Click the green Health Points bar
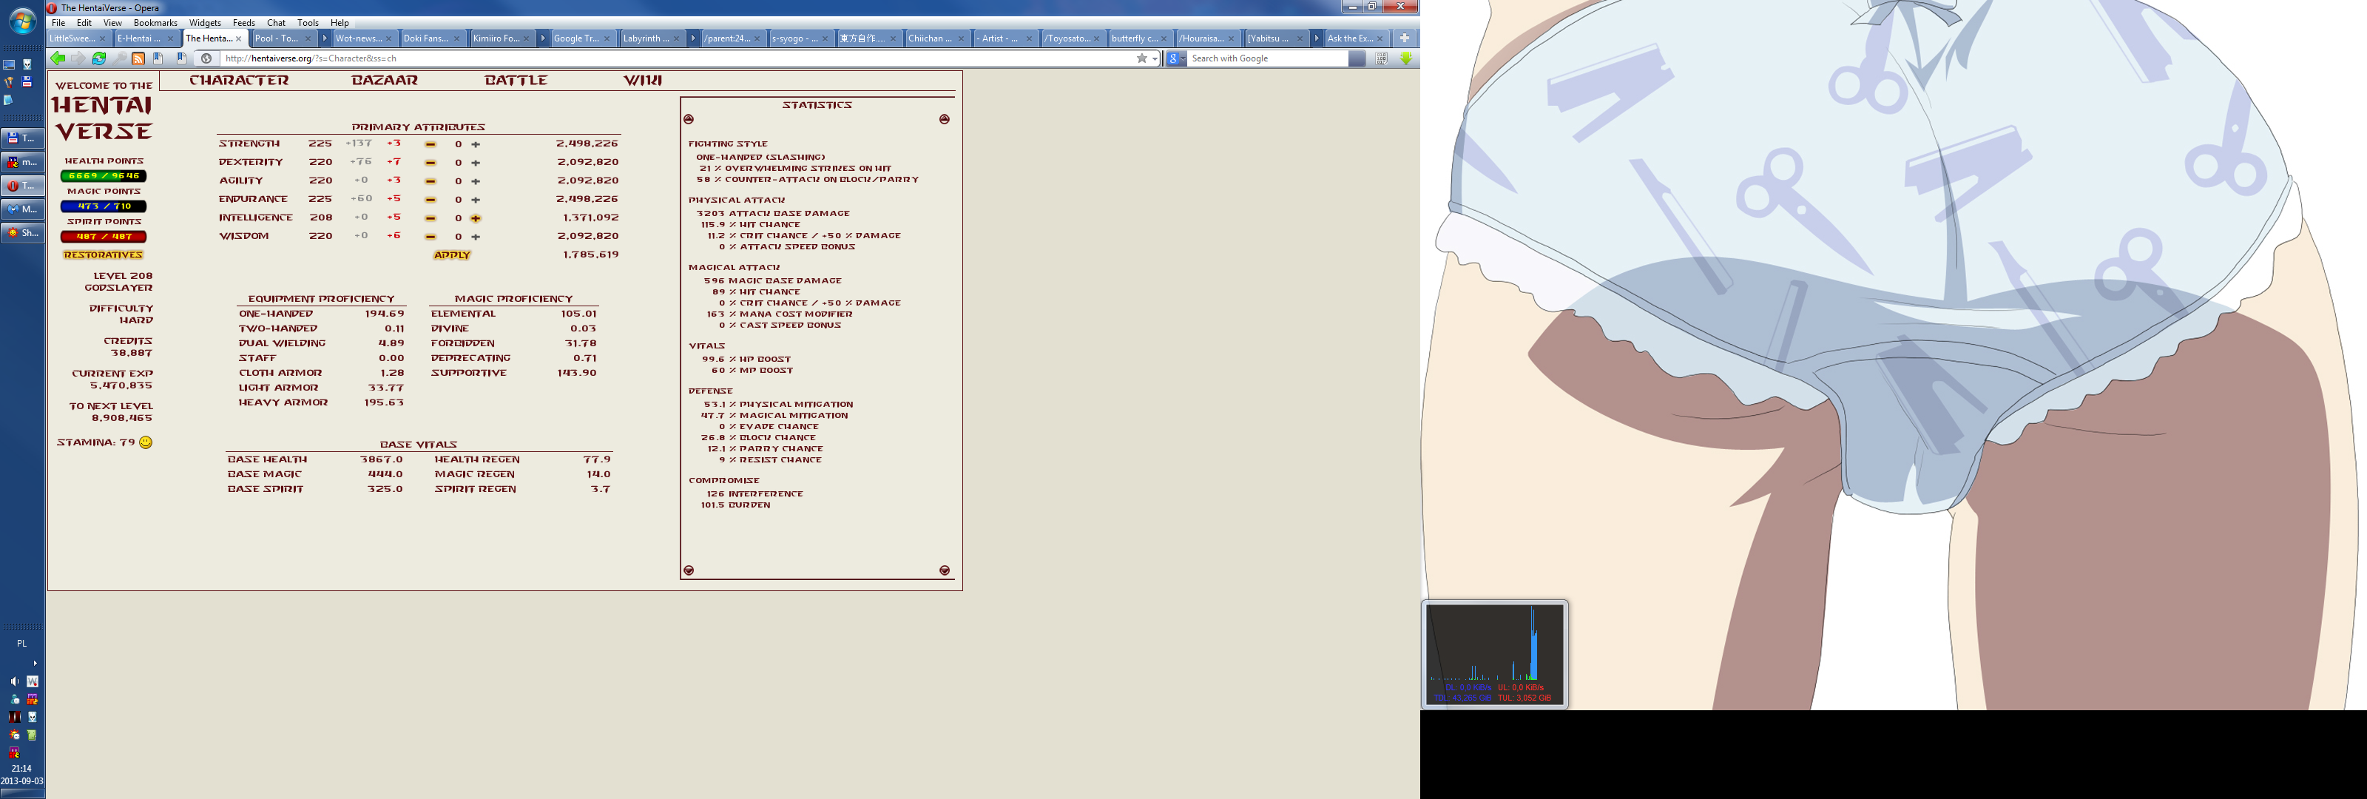The image size is (2367, 799). coord(103,177)
